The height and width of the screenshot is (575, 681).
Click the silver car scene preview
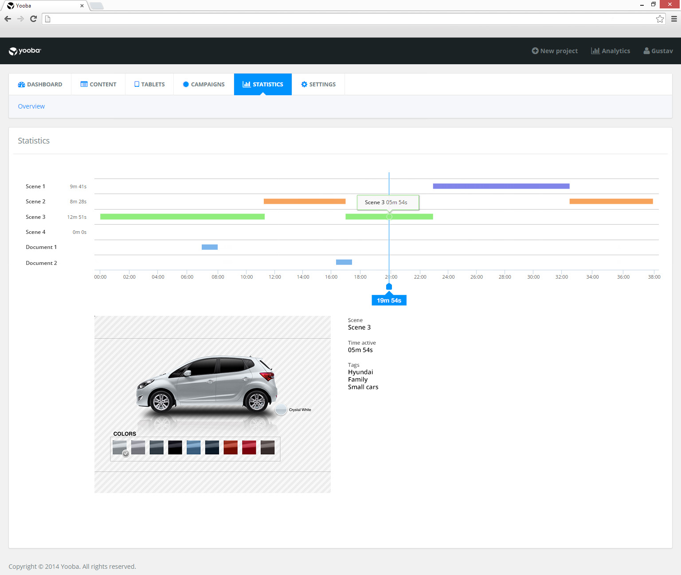pos(212,404)
